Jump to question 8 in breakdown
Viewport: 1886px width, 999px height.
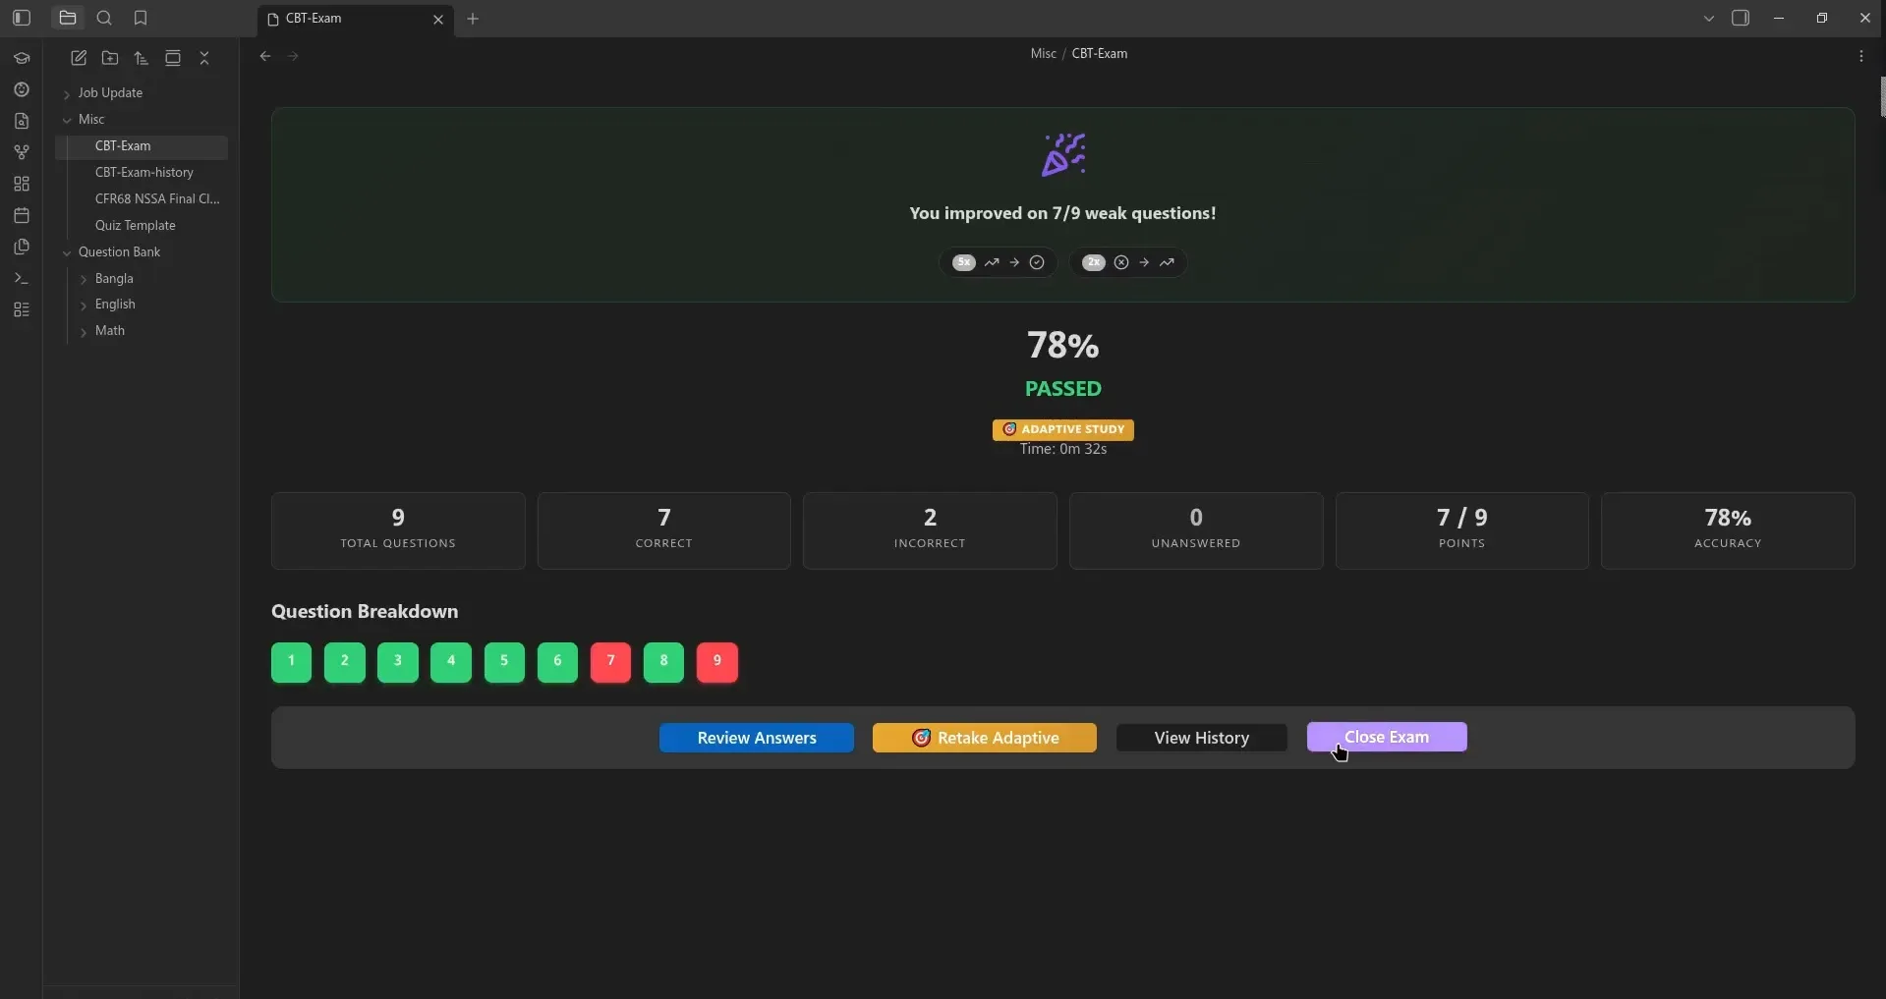pyautogui.click(x=663, y=661)
